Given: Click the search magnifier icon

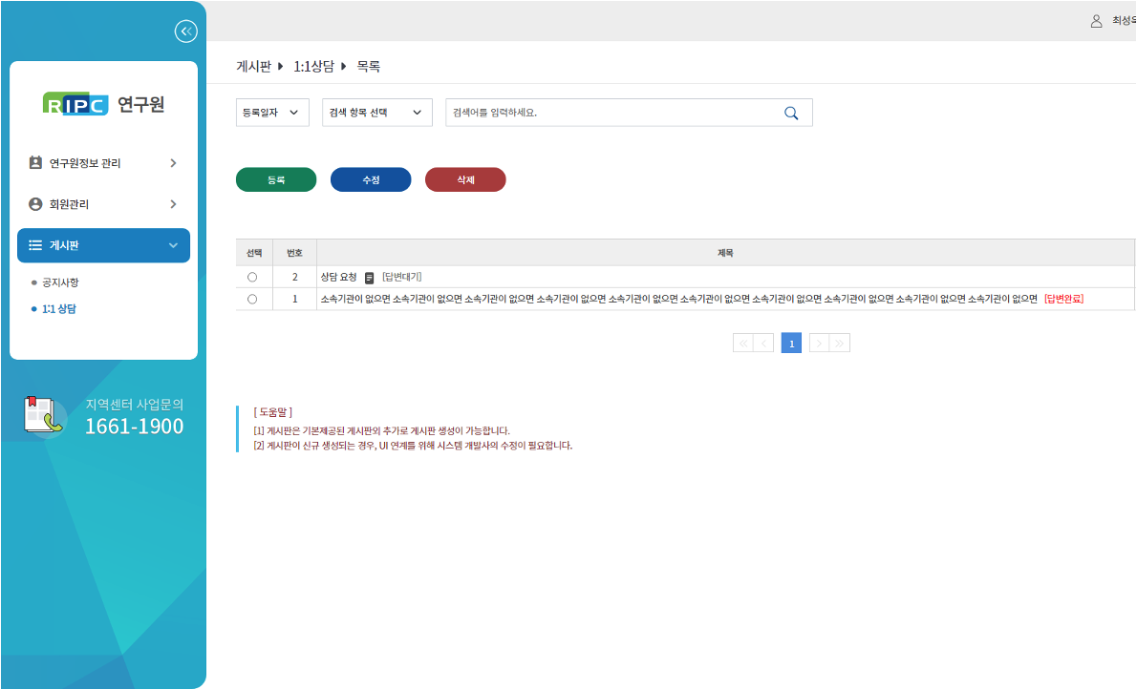Looking at the screenshot, I should click(791, 113).
